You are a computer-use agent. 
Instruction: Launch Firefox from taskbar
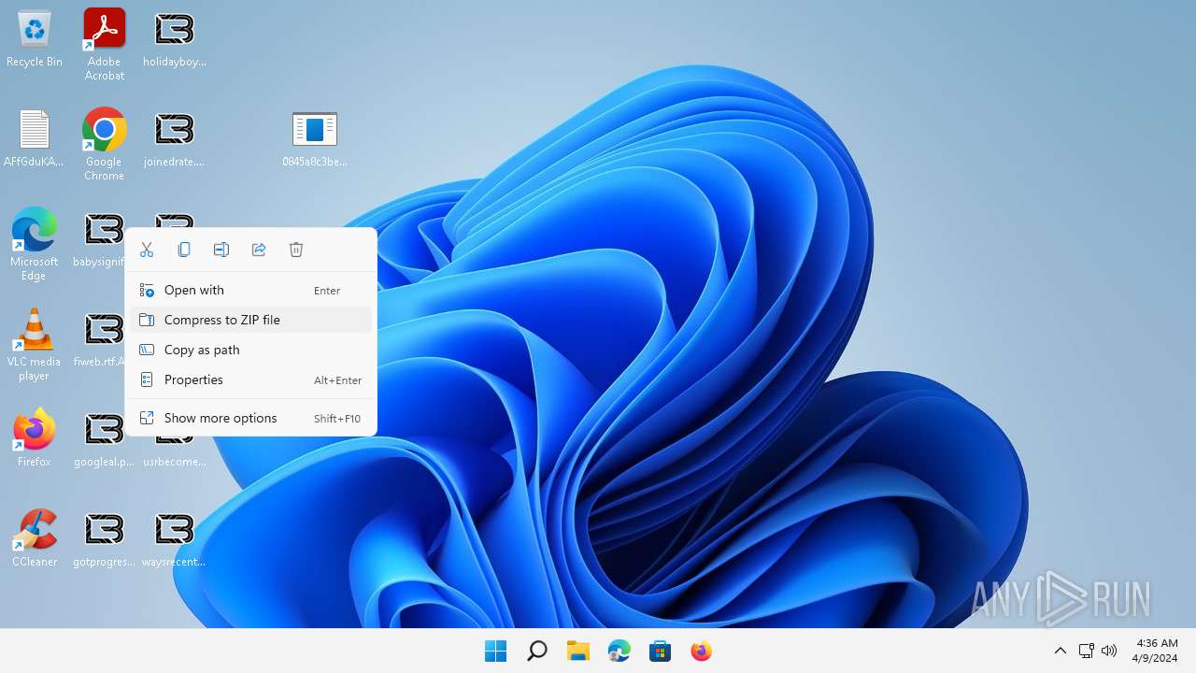pyautogui.click(x=702, y=652)
